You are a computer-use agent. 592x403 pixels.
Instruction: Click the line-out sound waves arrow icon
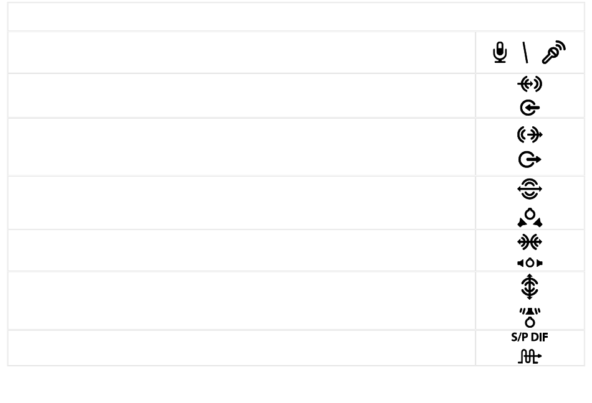click(x=530, y=134)
